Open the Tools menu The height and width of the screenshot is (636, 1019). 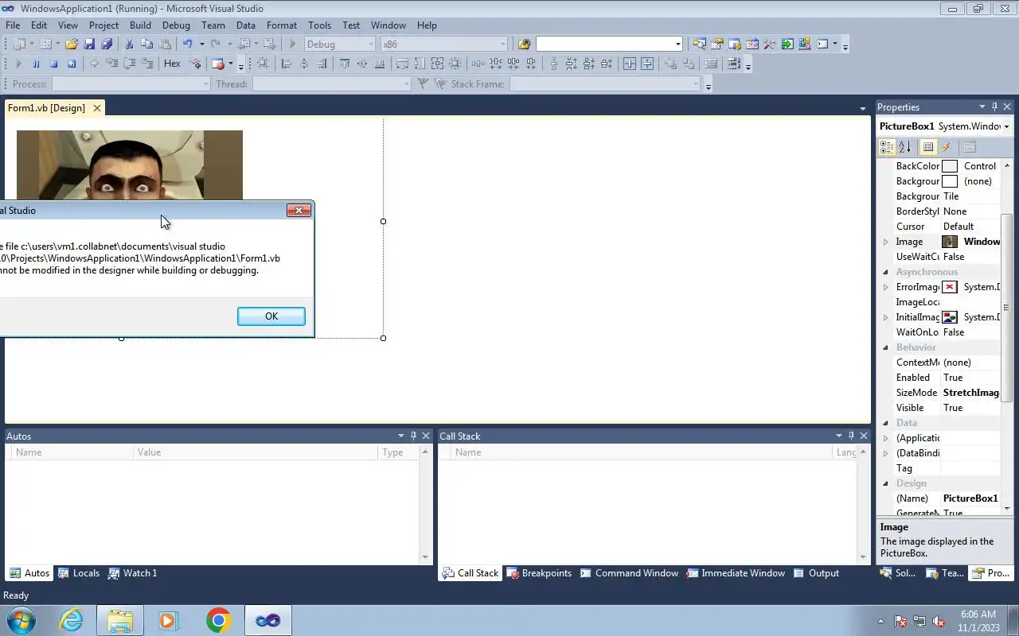click(319, 25)
